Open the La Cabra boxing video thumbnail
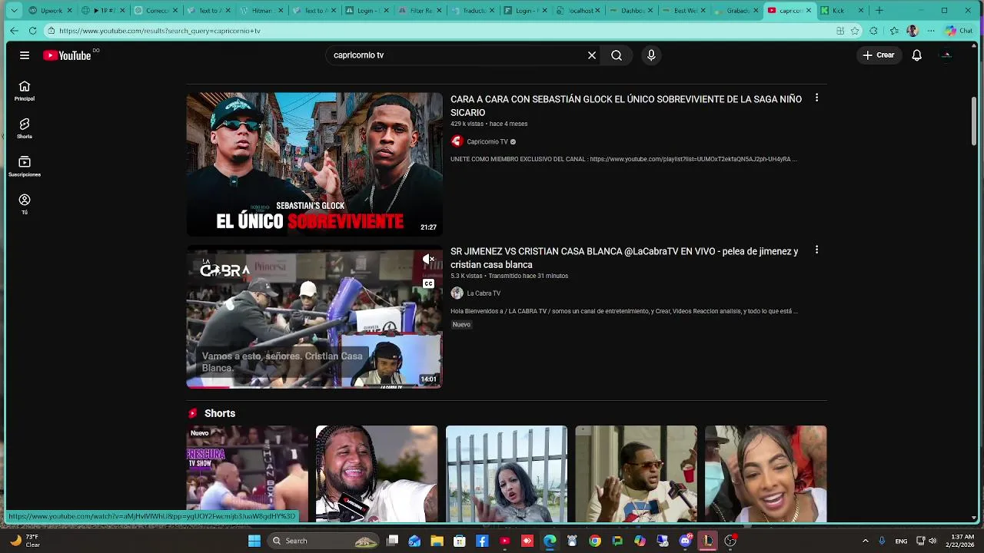 314,316
